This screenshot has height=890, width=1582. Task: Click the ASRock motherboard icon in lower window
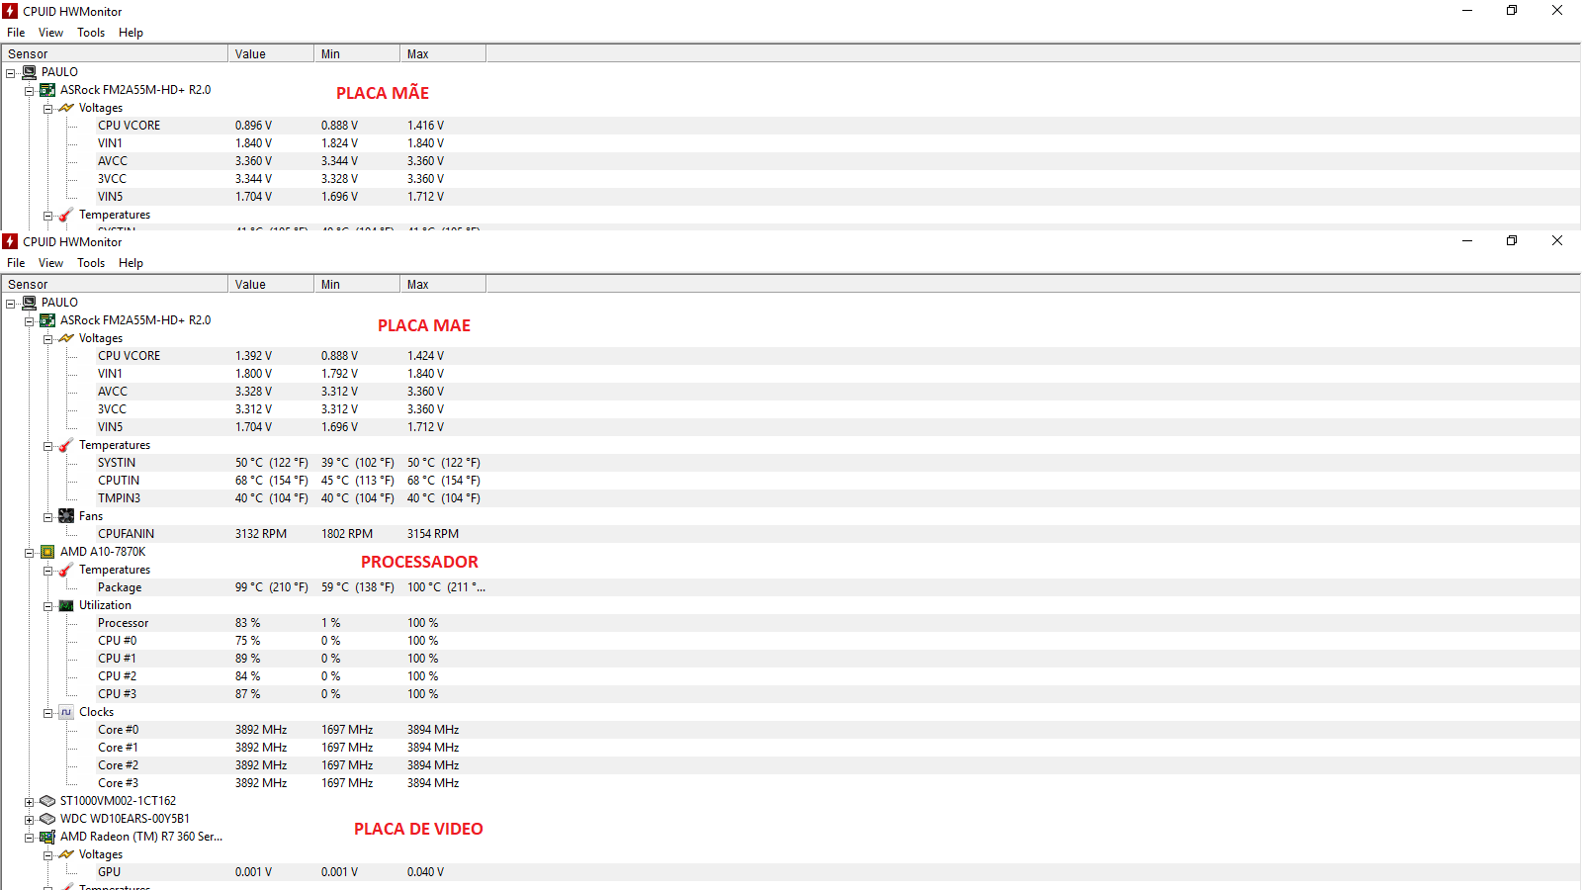(47, 320)
